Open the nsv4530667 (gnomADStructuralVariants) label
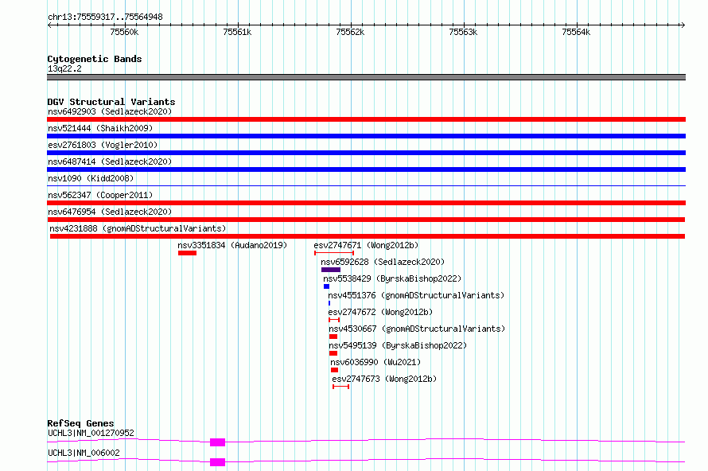This screenshot has width=708, height=471. click(x=417, y=329)
